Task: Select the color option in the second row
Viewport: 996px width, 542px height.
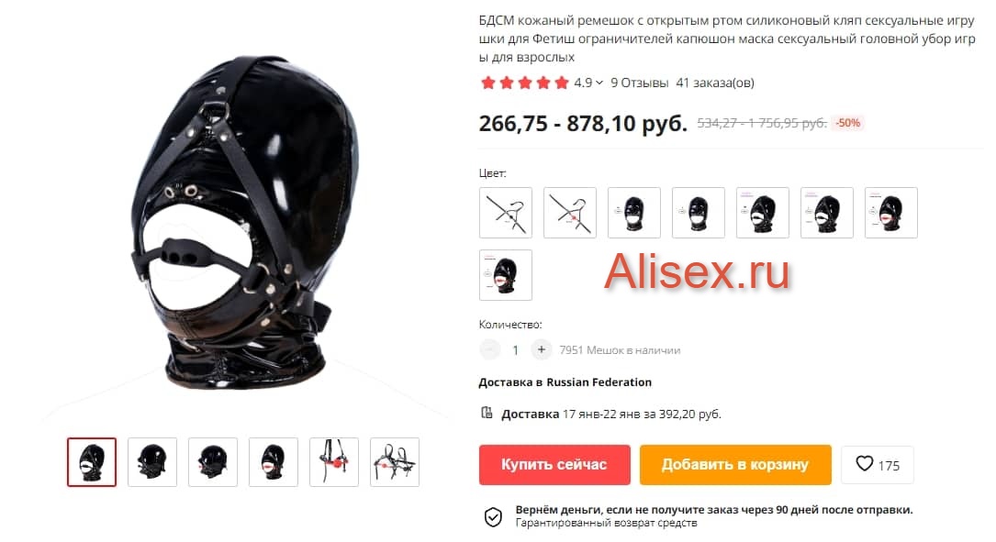Action: pos(506,275)
